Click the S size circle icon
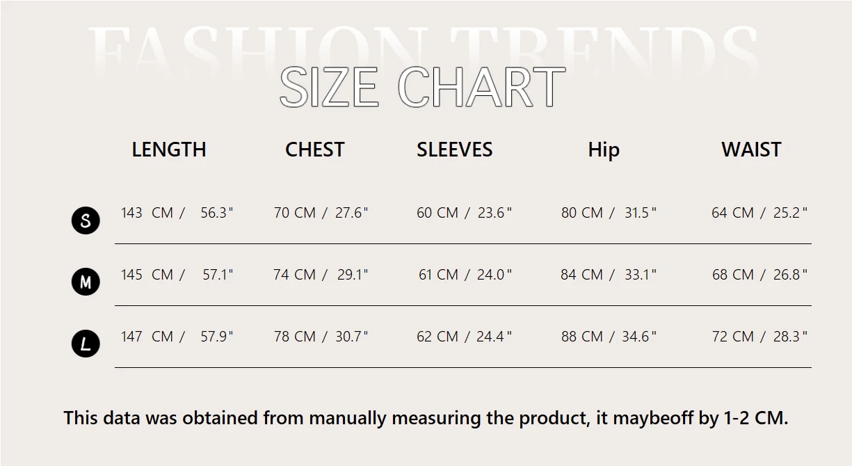 pos(86,221)
